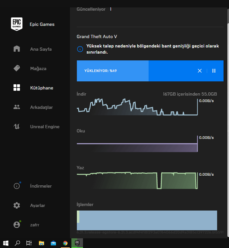229x248 pixels.
Task: Go to the Mağaza menu item
Action: click(x=38, y=68)
